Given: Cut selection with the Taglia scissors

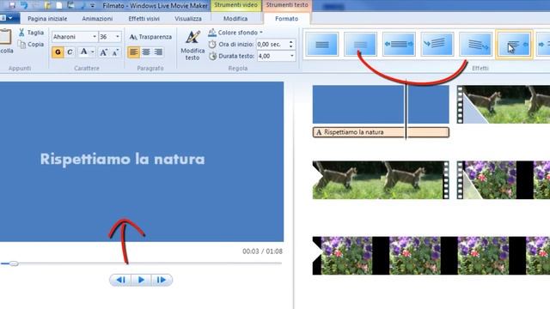Looking at the screenshot, I should click(x=32, y=33).
